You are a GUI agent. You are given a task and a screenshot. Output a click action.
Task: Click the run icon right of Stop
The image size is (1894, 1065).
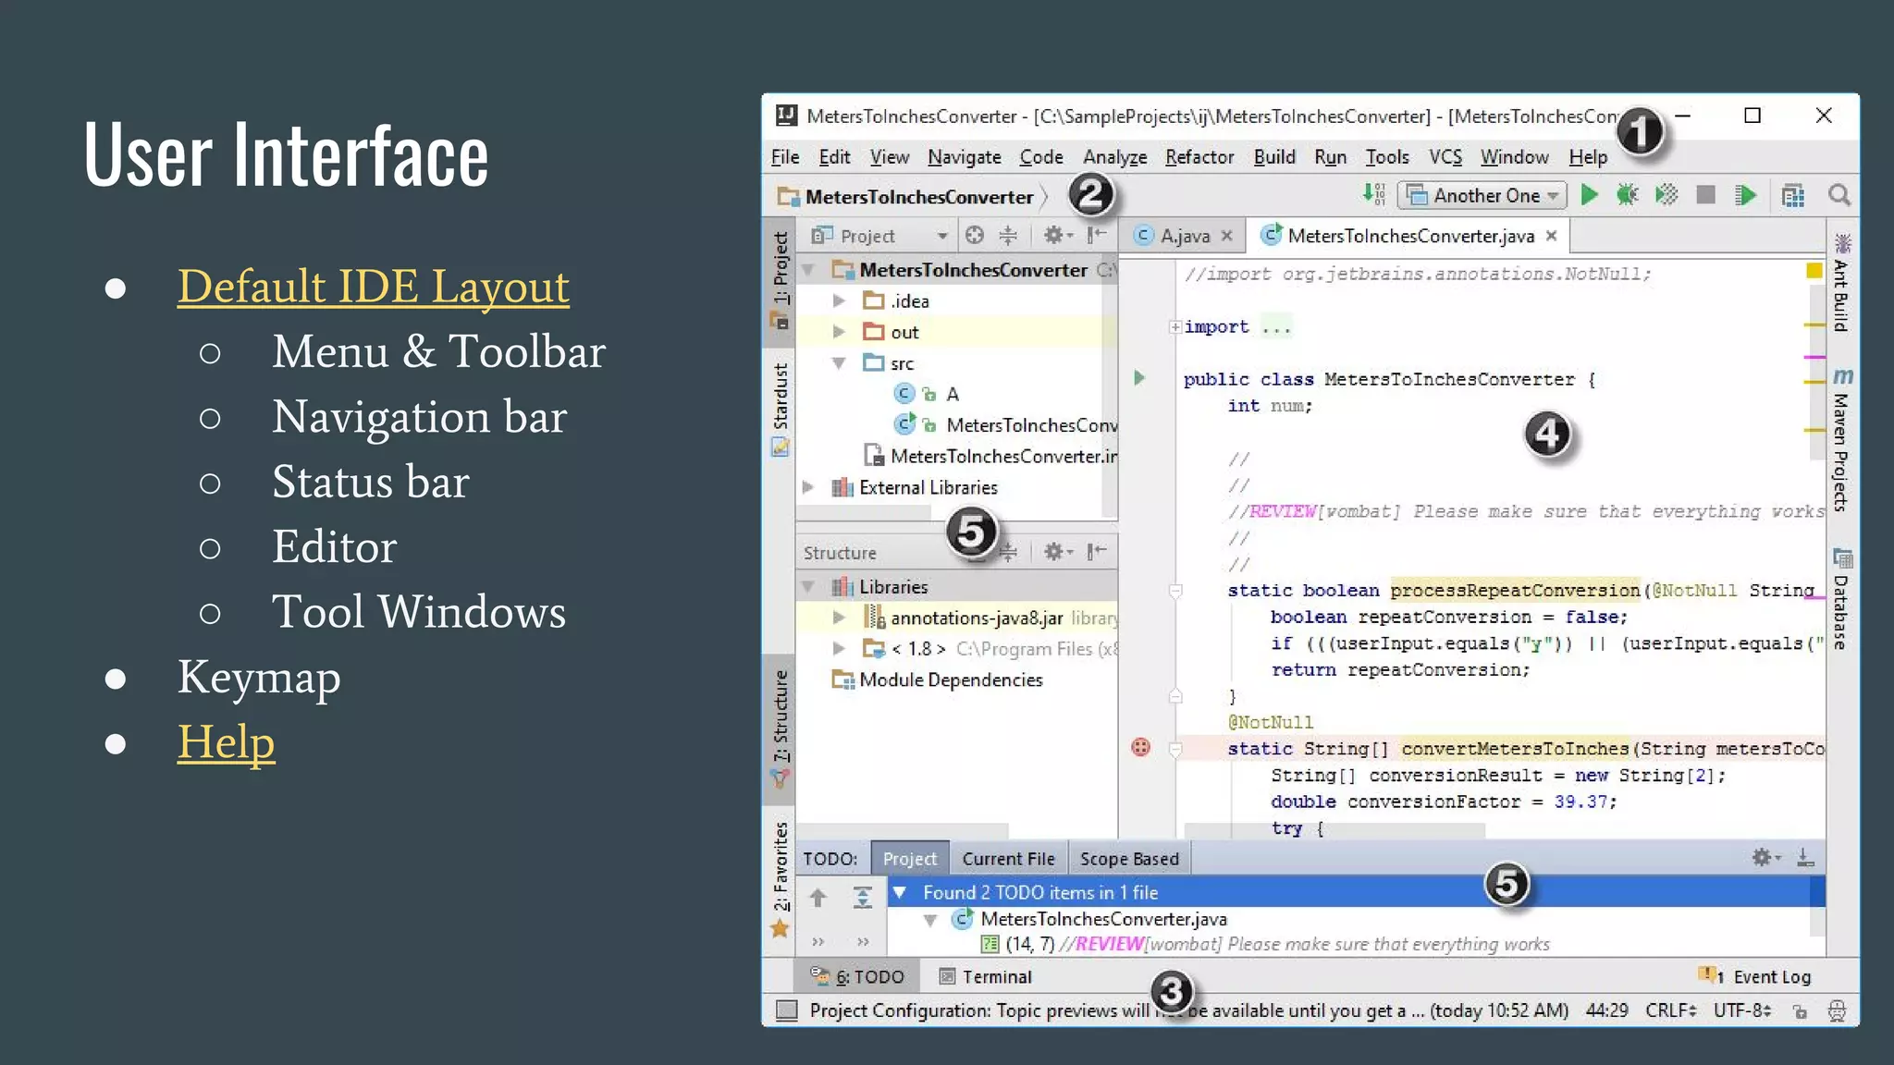point(1745,195)
